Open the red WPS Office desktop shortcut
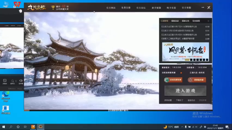 (x=17, y=4)
